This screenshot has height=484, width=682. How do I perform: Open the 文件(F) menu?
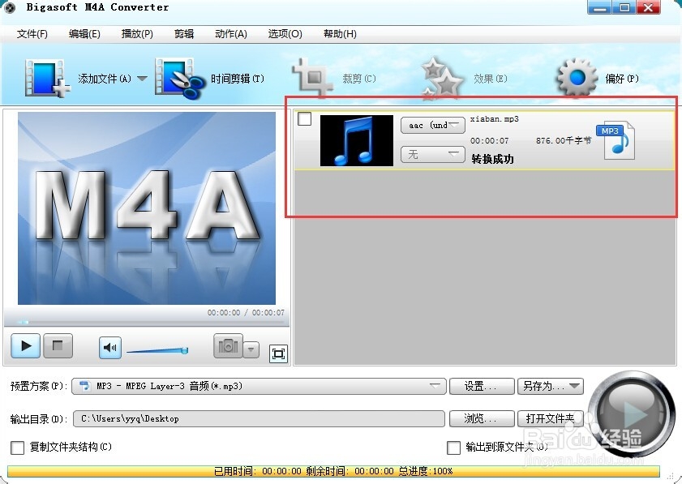click(x=32, y=34)
